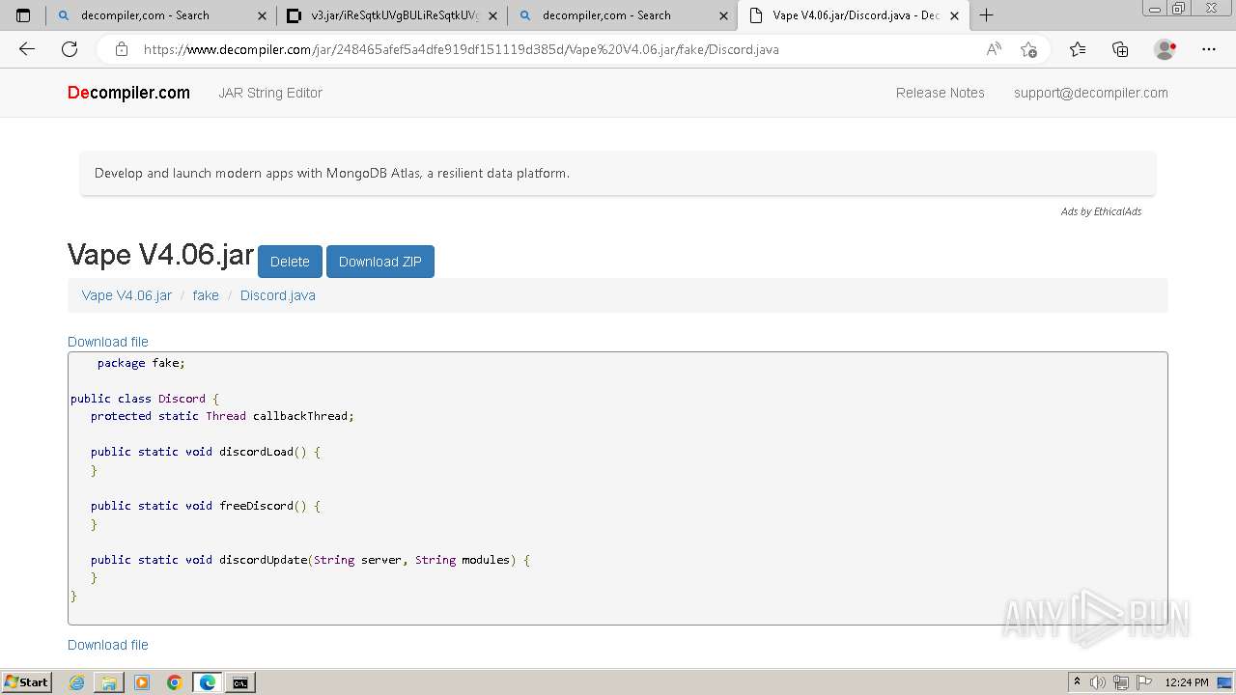
Task: Close the Vape V4.06.jar Discord.java tab
Action: (x=954, y=15)
